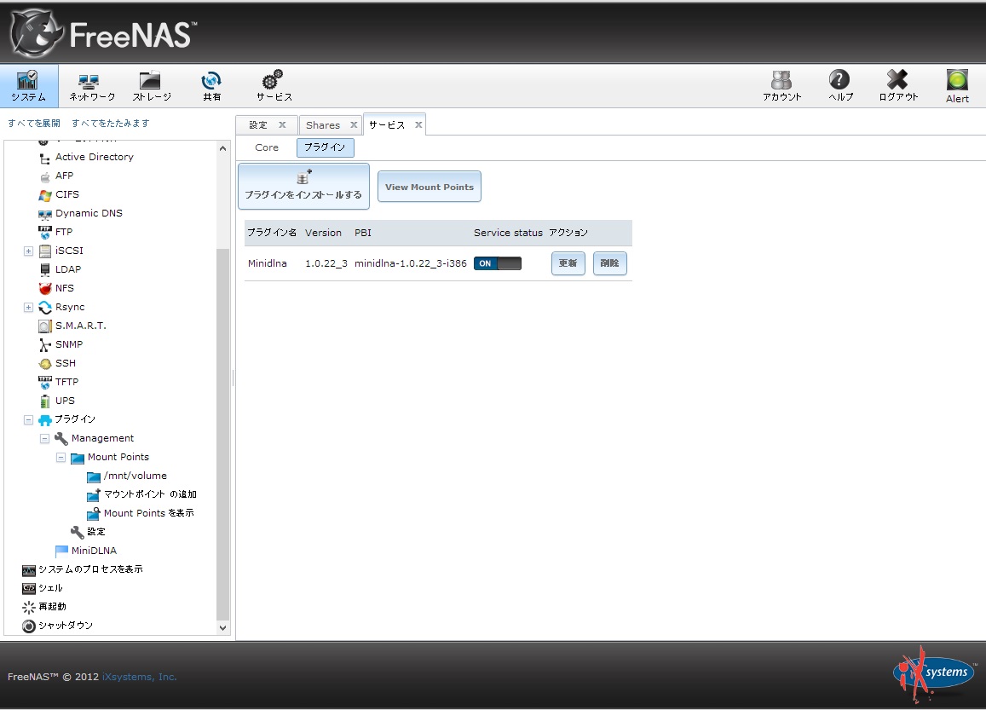Open the システム toolbar section

pyautogui.click(x=29, y=86)
